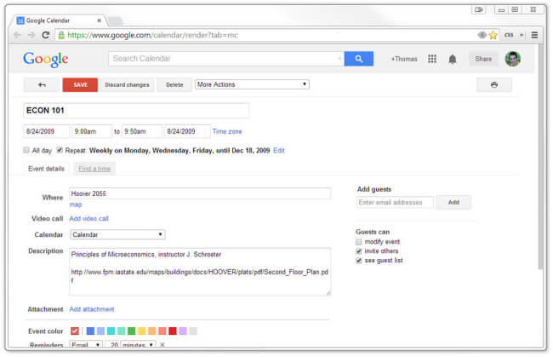The height and width of the screenshot is (357, 553).
Task: Click the Delete button
Action: (x=174, y=84)
